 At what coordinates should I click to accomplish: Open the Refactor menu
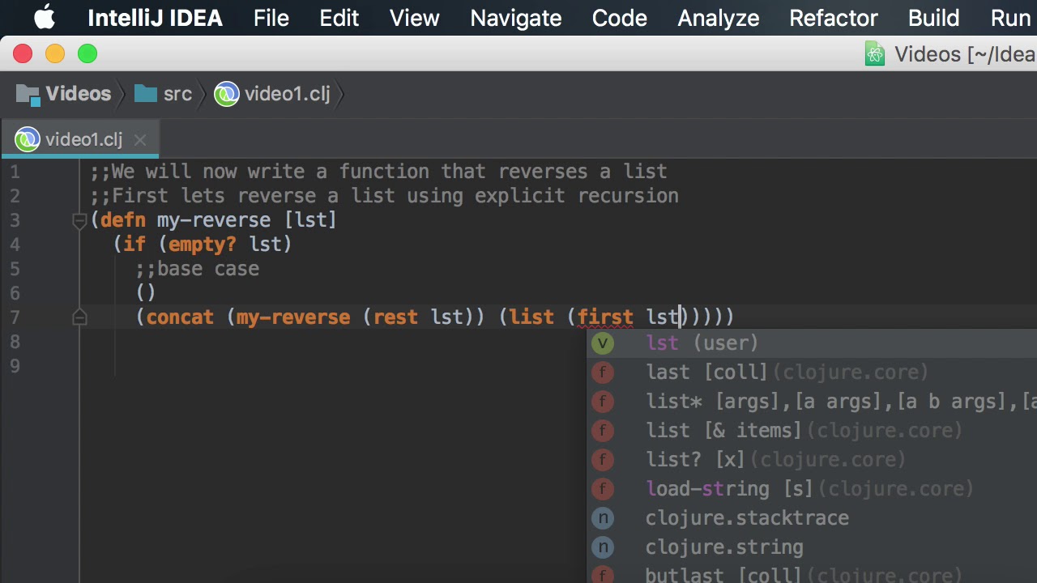(x=834, y=18)
